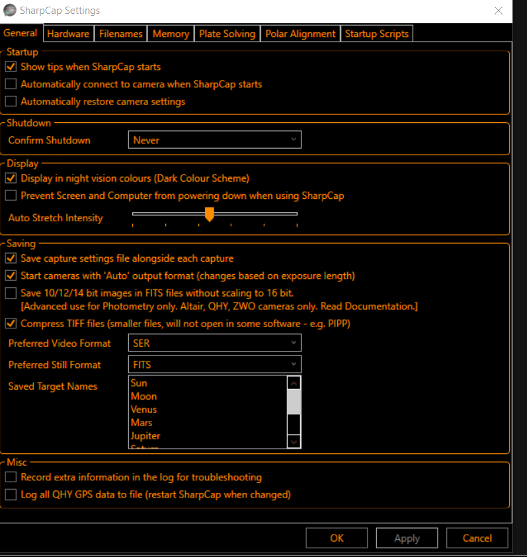Click the Cancel button
The width and height of the screenshot is (527, 557).
(477, 538)
